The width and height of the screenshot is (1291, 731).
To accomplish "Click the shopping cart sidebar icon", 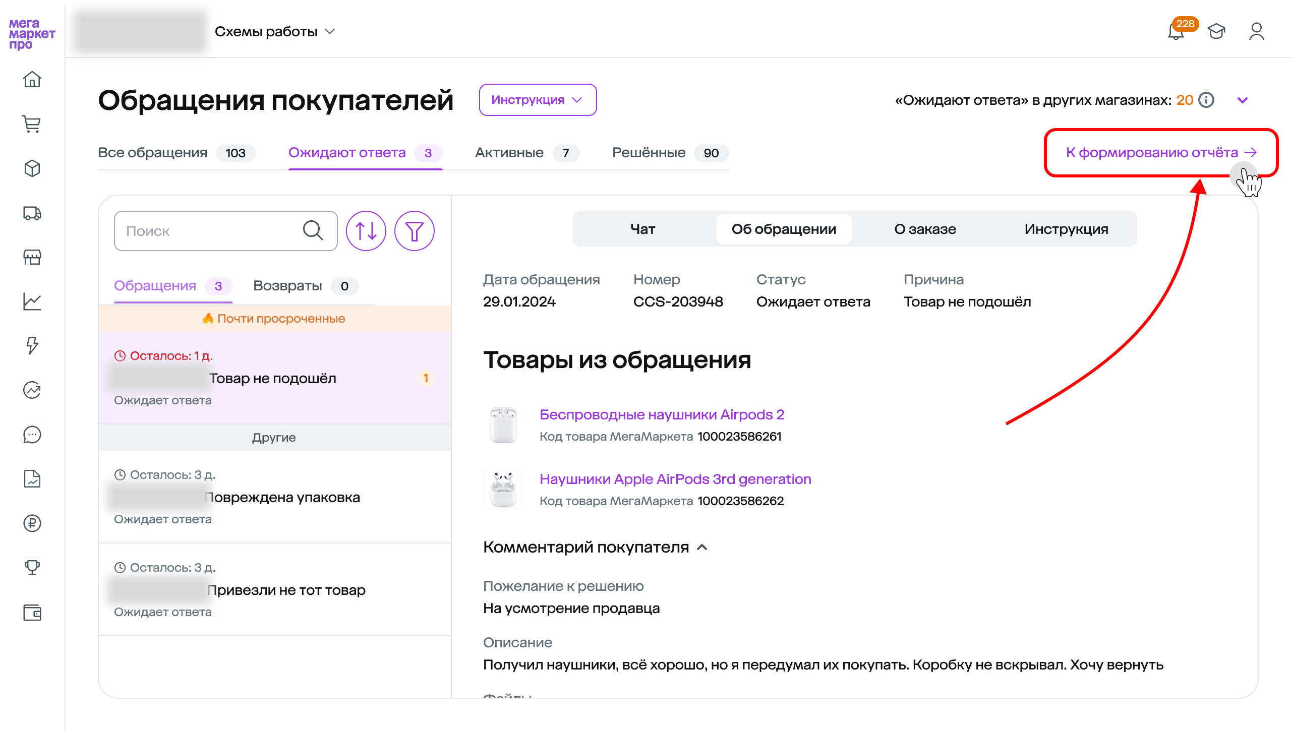I will click(32, 124).
